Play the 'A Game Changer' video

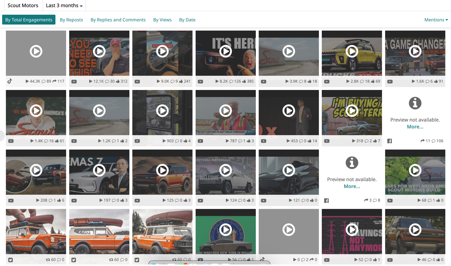pos(415,51)
